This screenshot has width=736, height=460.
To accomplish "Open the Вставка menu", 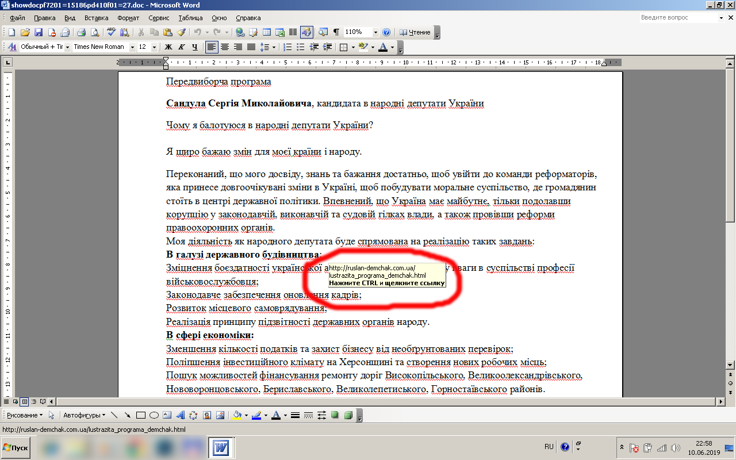I will point(97,18).
